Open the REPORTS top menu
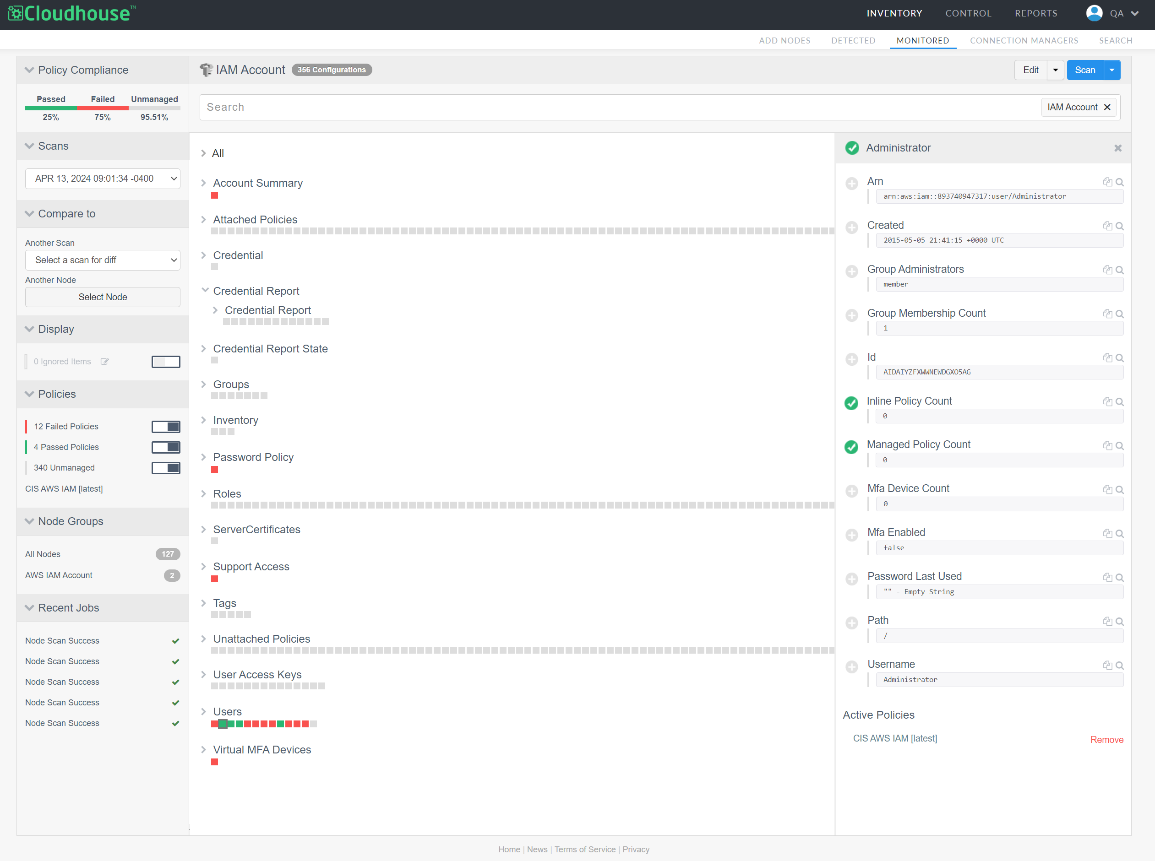1155x861 pixels. [1035, 14]
